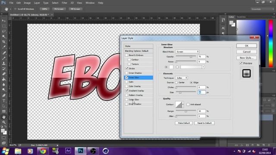Click the Make Default button

pyautogui.click(x=184, y=123)
